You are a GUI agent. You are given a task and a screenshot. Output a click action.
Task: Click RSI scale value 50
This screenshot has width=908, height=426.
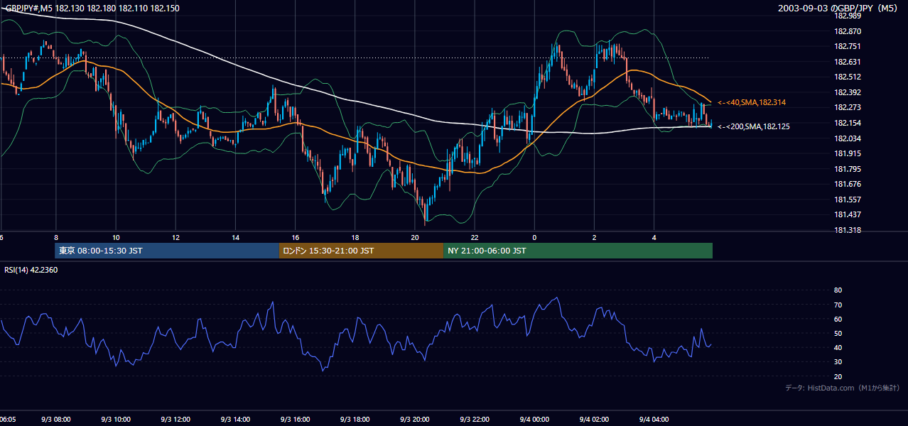(838, 333)
